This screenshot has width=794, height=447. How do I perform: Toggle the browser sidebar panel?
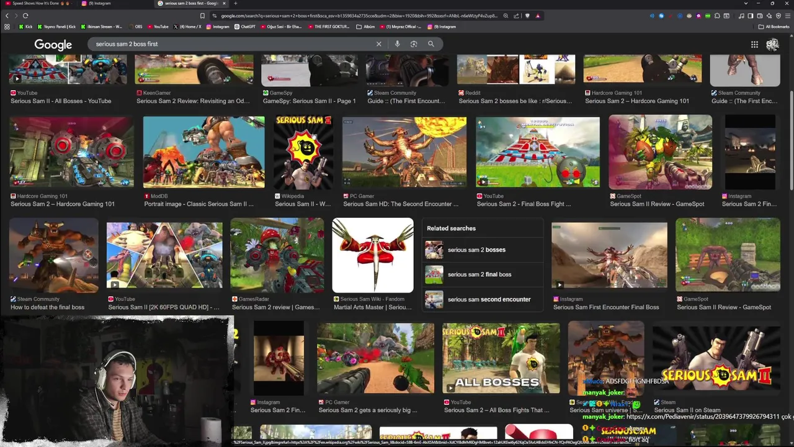click(751, 16)
